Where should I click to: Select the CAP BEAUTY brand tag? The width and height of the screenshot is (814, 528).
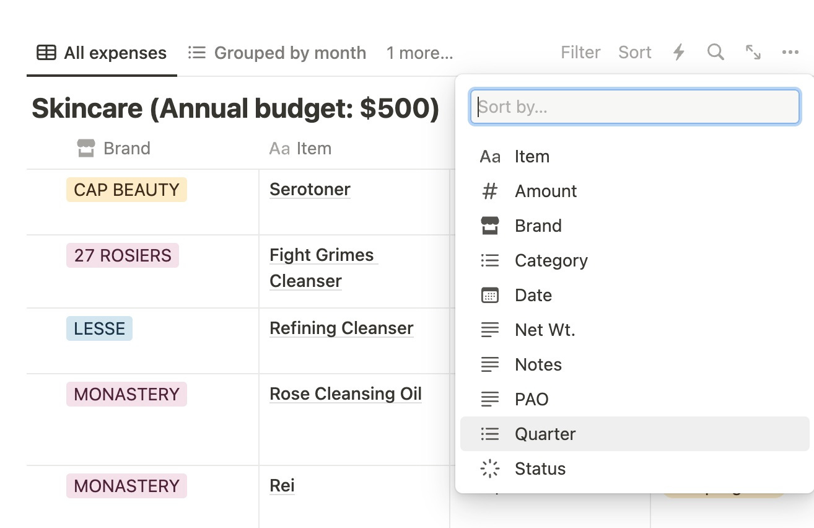click(126, 190)
